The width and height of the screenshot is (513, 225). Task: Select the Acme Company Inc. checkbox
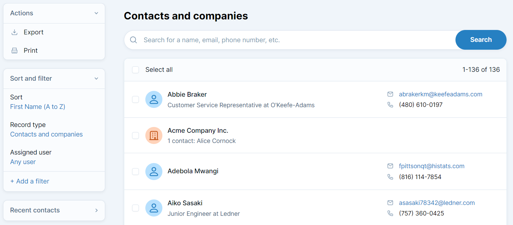[135, 135]
